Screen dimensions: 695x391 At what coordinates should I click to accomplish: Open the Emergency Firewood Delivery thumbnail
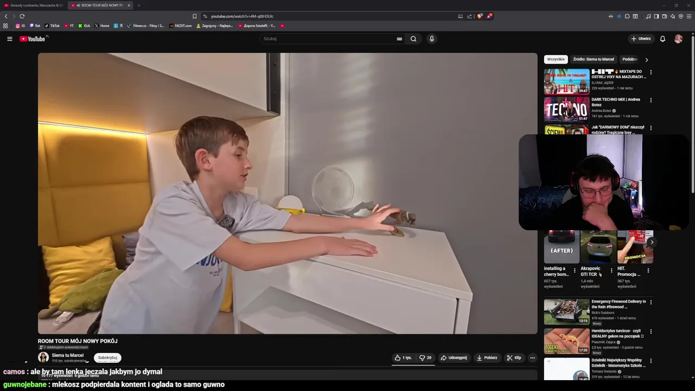pos(566,312)
